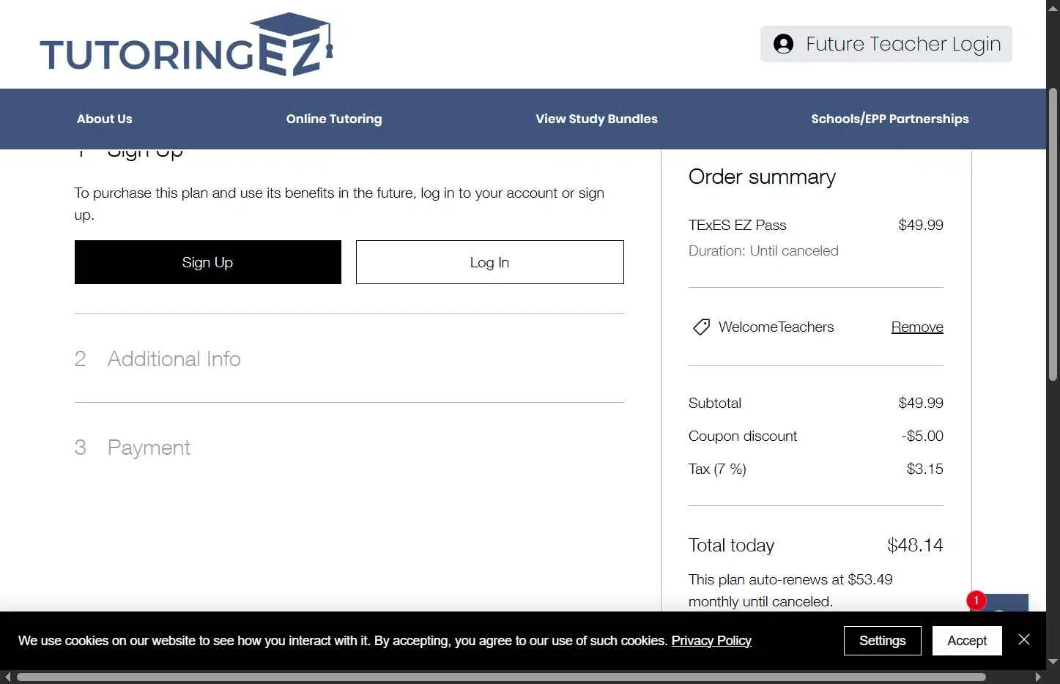Click the WelcomeTeachers coupon code text

776,327
